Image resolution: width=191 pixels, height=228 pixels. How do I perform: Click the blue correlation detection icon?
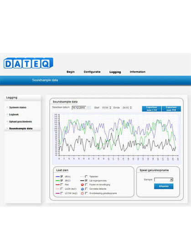click(82, 189)
